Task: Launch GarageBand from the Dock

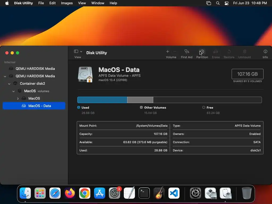Action: (x=159, y=193)
